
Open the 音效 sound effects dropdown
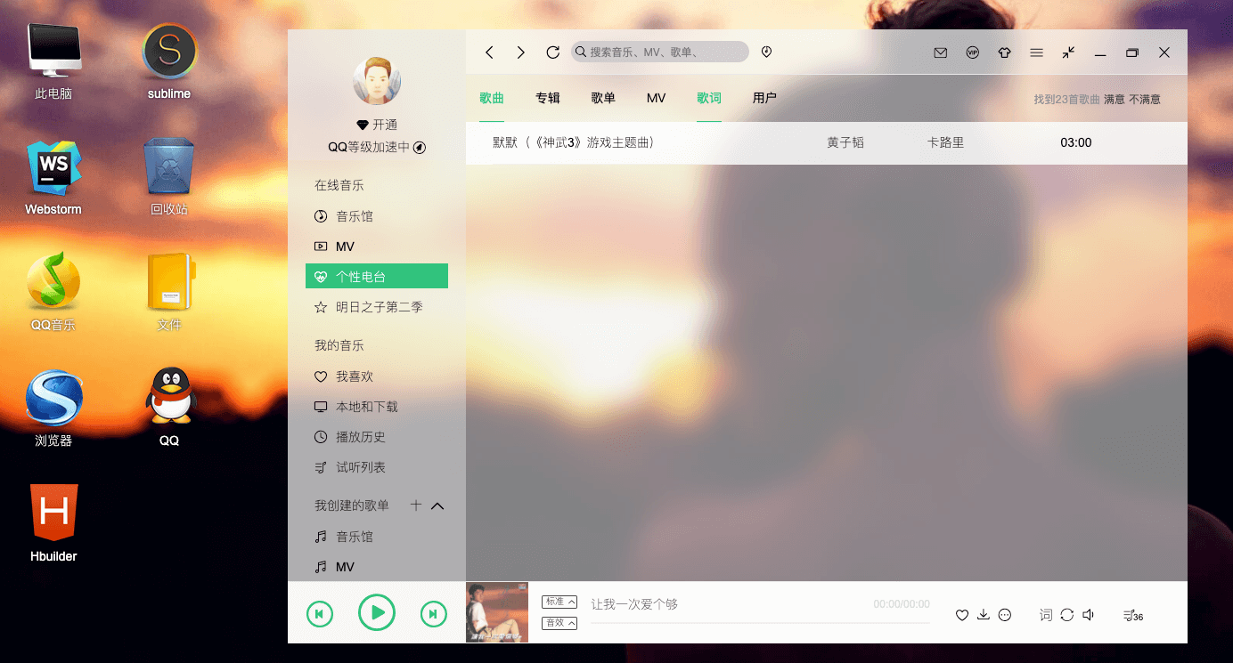pyautogui.click(x=559, y=623)
